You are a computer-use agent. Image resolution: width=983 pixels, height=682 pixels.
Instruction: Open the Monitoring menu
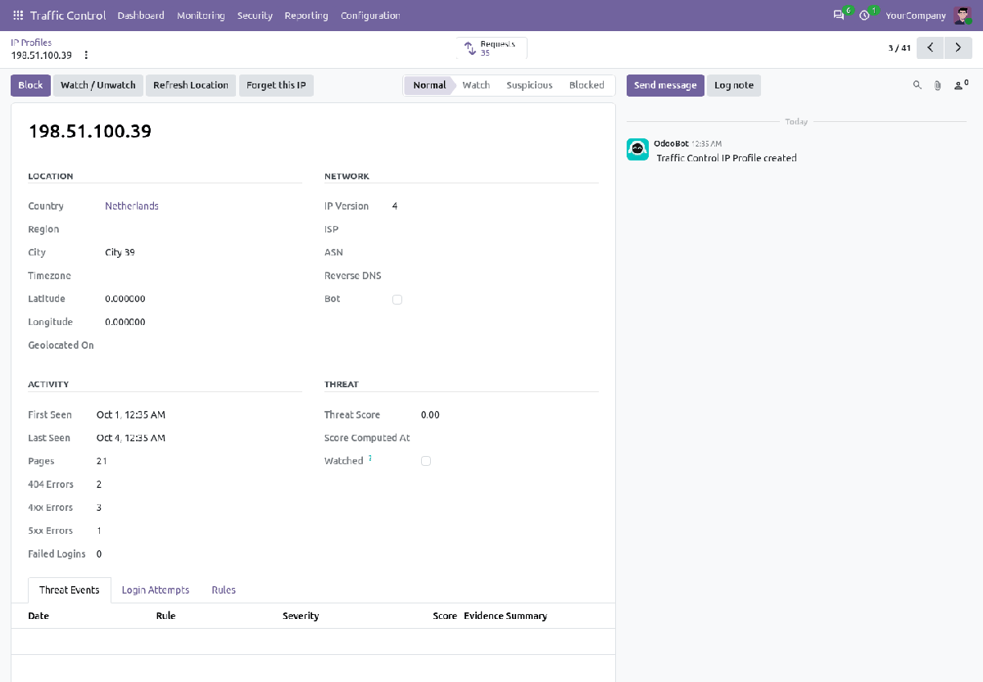pos(201,16)
